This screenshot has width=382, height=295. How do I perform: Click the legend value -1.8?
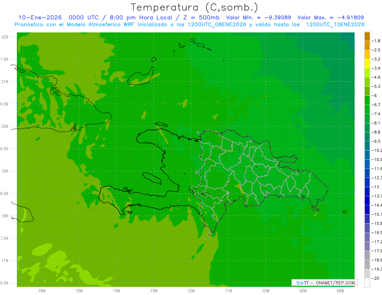(x=377, y=41)
